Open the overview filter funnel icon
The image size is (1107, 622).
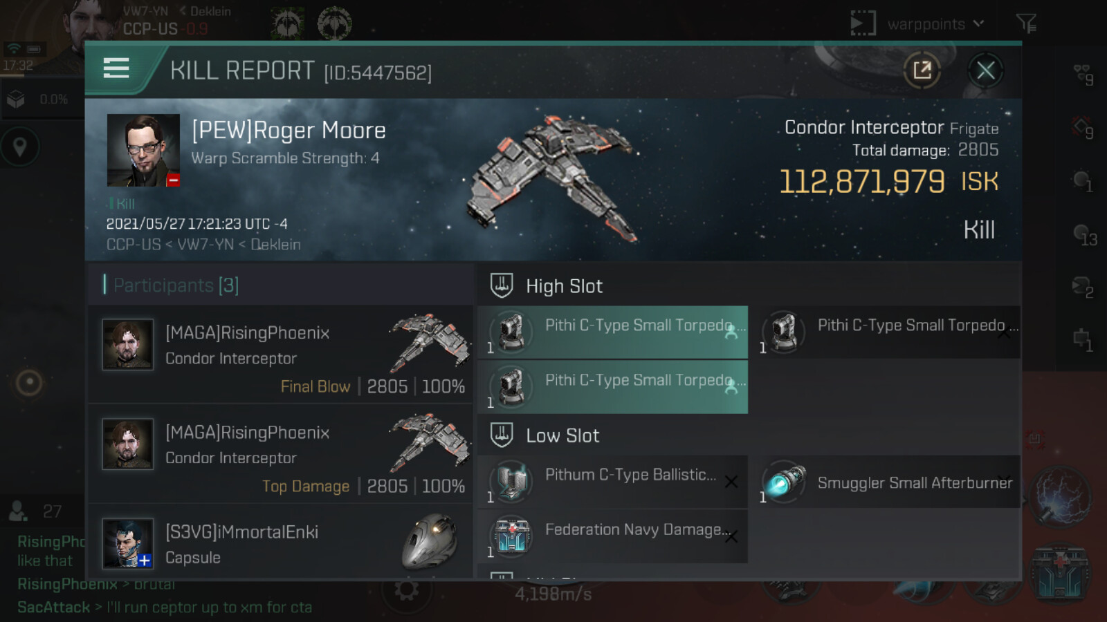(1026, 23)
